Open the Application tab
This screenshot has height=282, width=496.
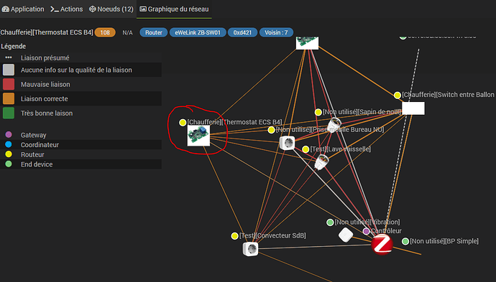point(23,9)
